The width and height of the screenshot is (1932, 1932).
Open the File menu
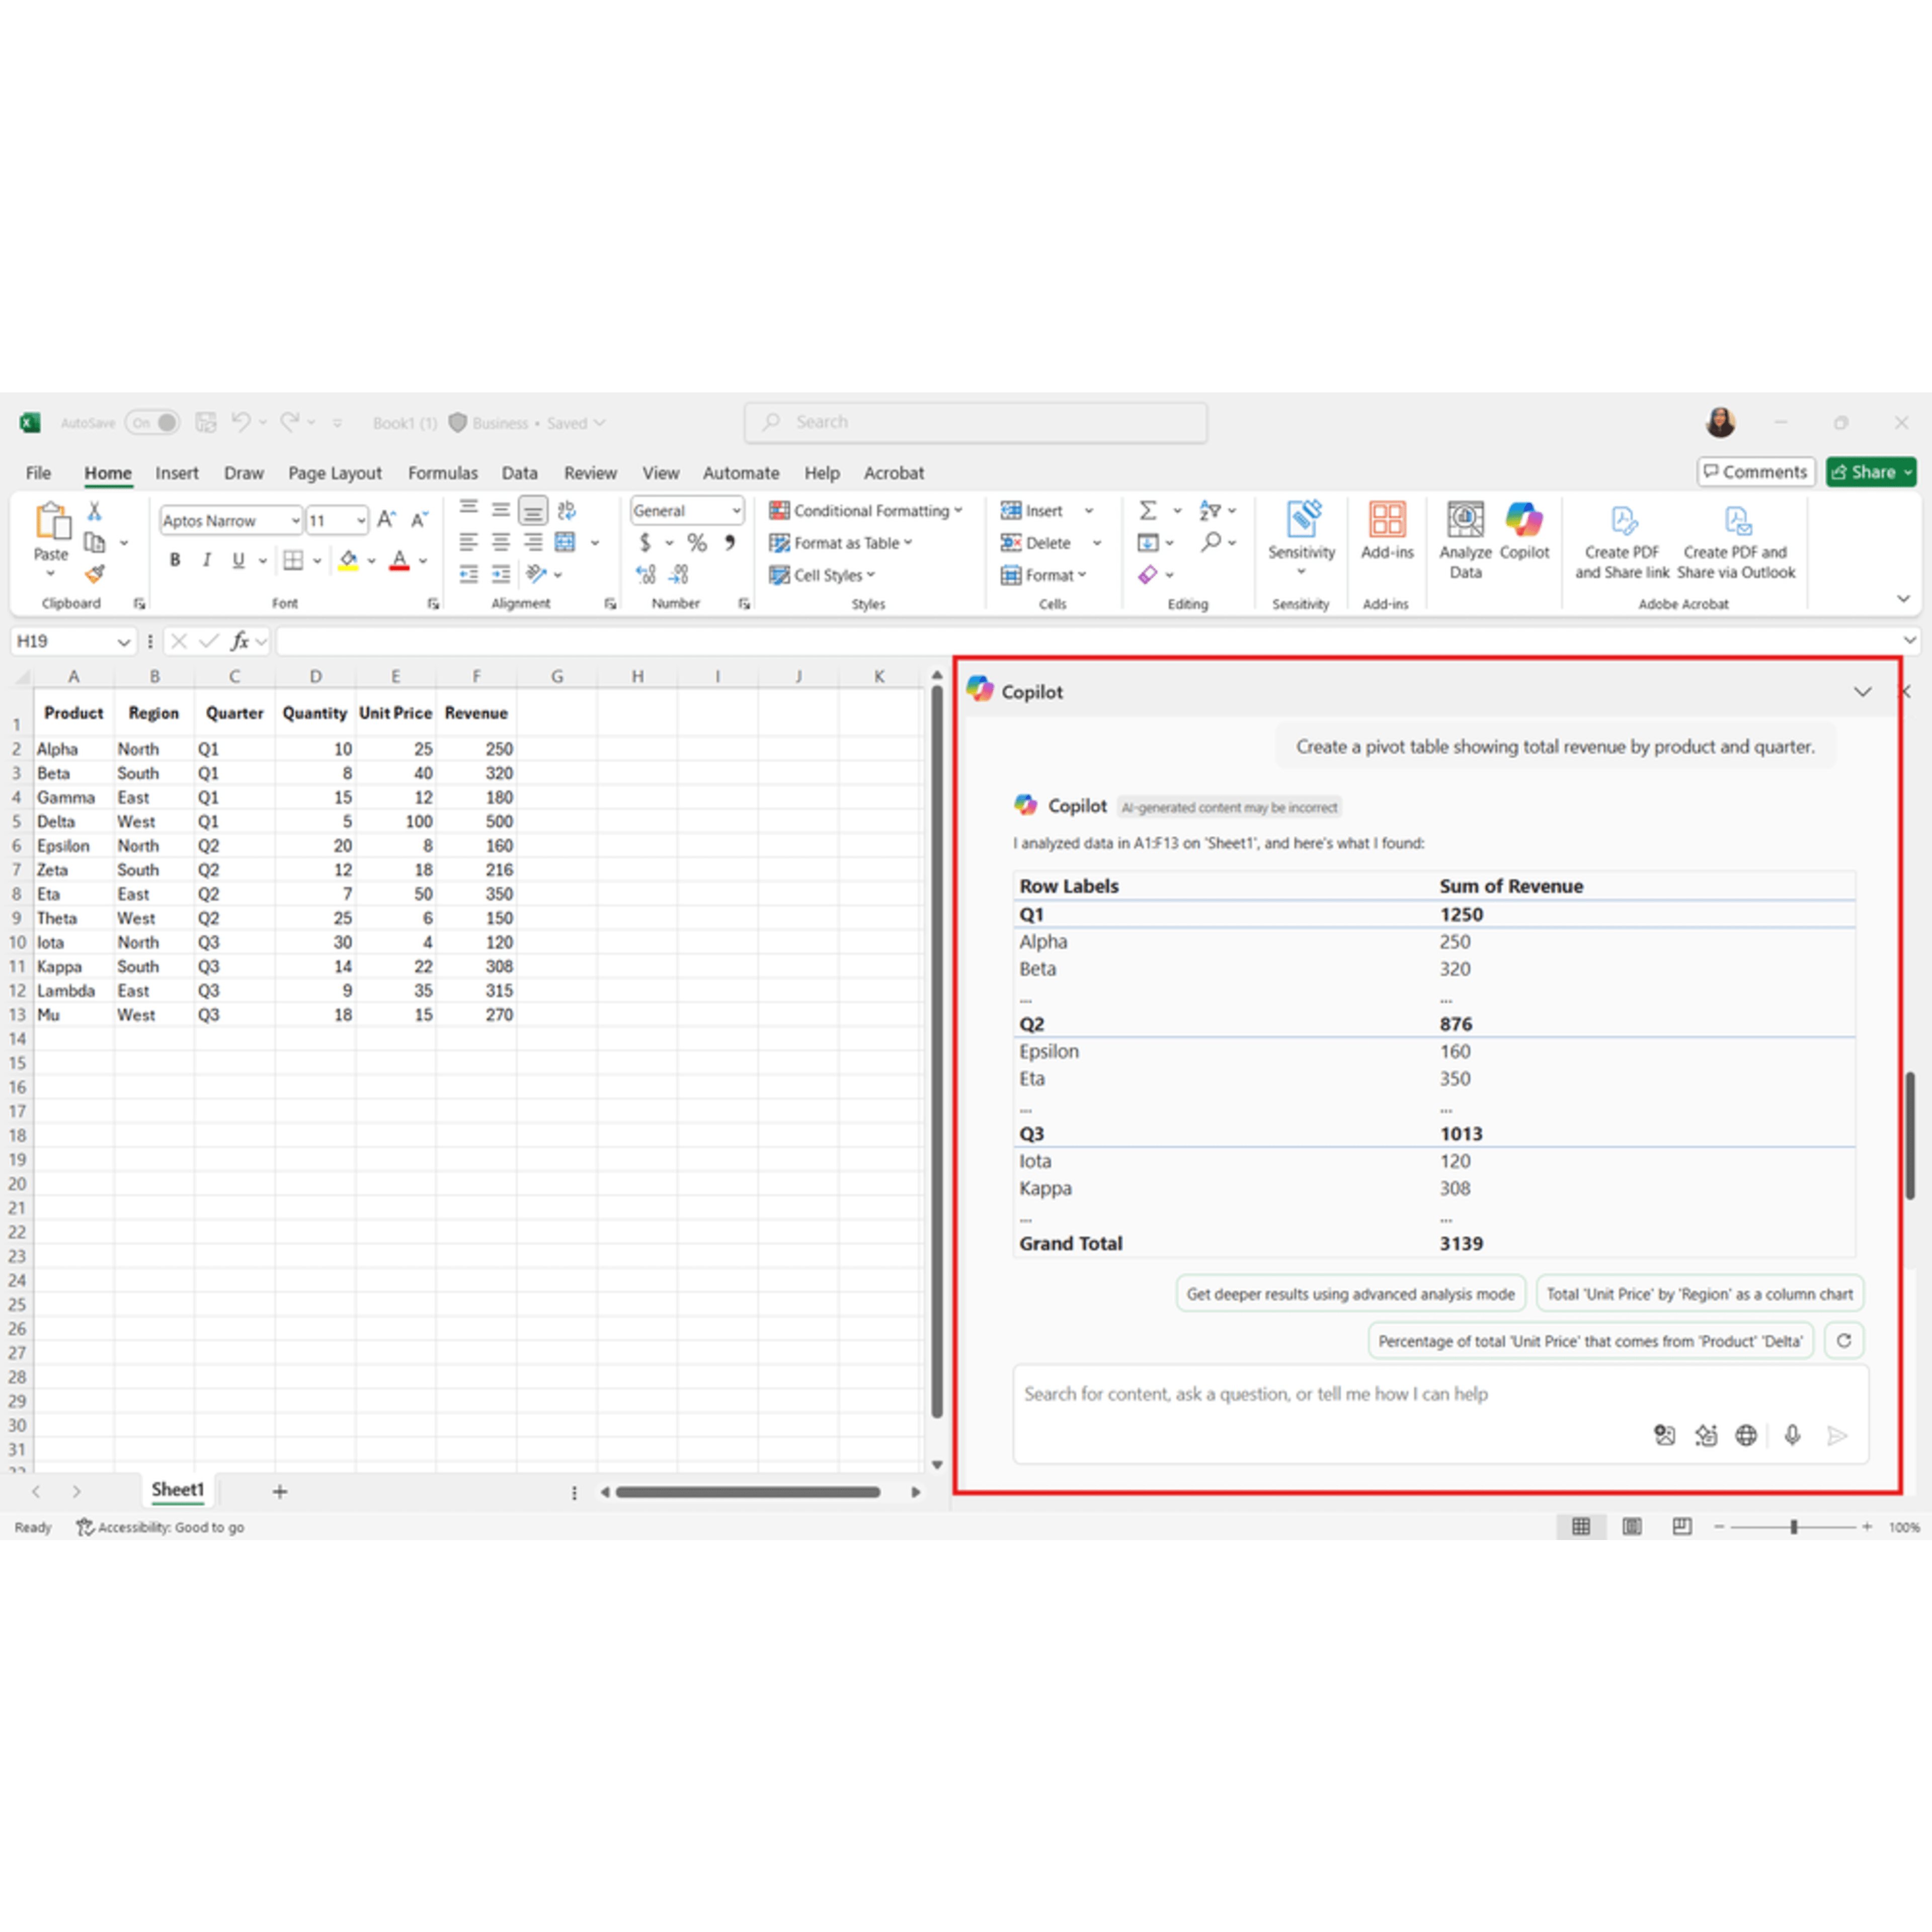[38, 473]
